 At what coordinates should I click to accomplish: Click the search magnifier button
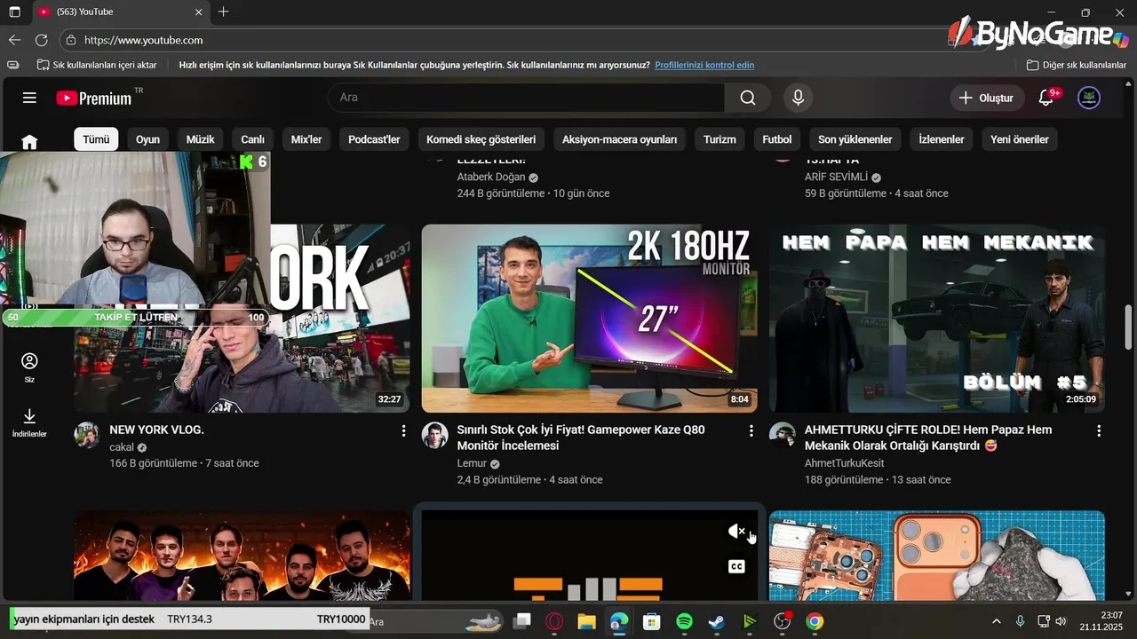748,98
